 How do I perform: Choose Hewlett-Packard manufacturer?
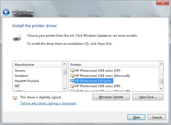pyautogui.click(x=27, y=81)
